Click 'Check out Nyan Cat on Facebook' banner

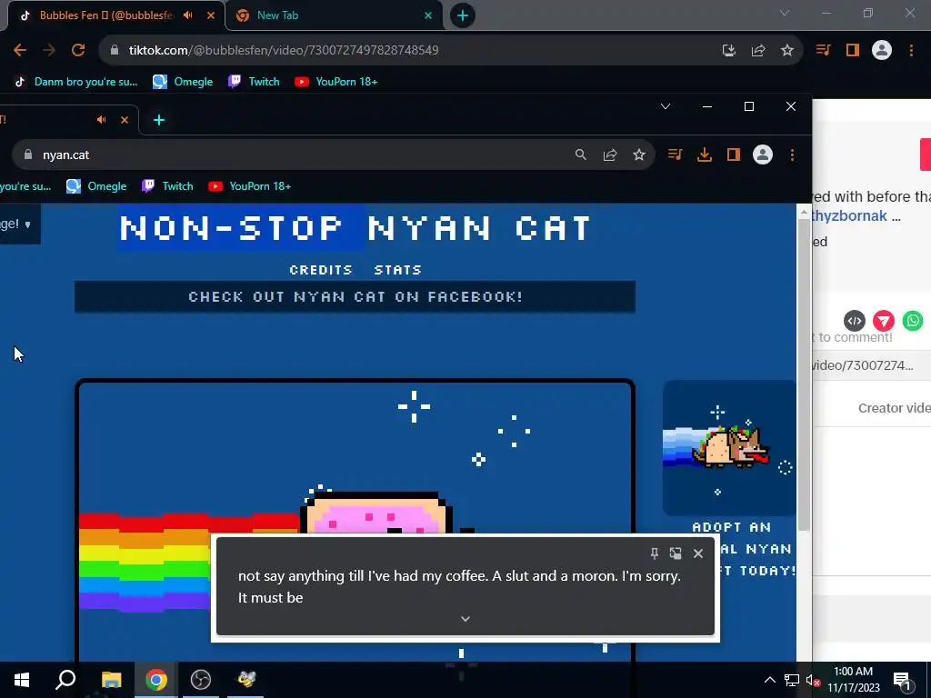[x=355, y=297]
